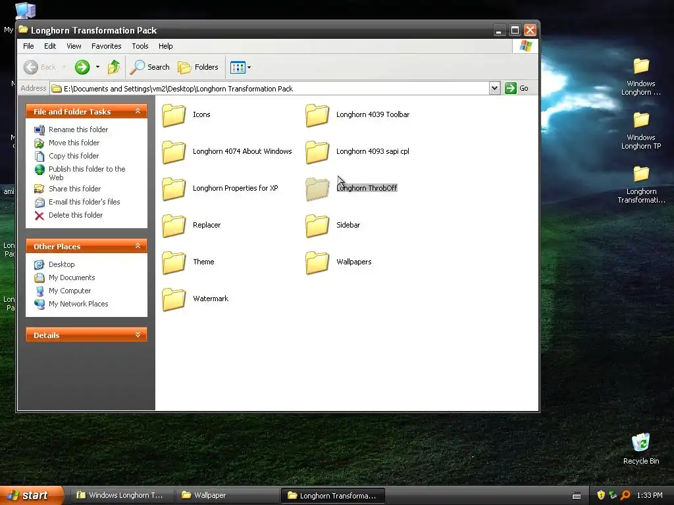Click the network connection tray icon
Screen dimensions: 674x505
coord(613,495)
